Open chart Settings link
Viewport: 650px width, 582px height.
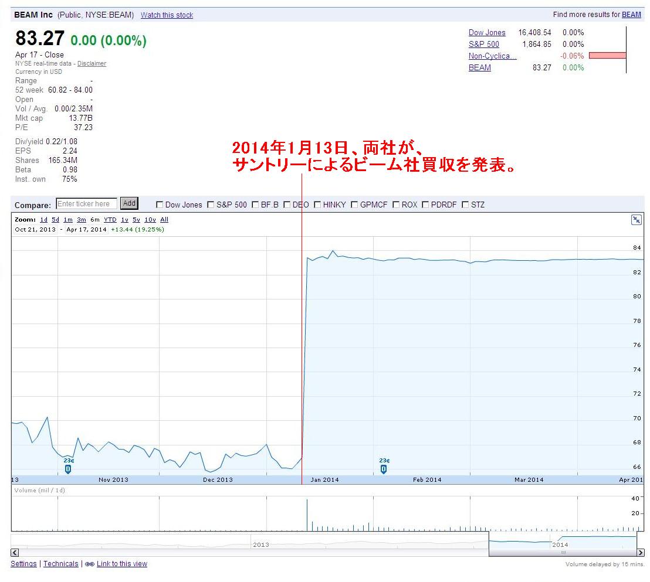[23, 564]
